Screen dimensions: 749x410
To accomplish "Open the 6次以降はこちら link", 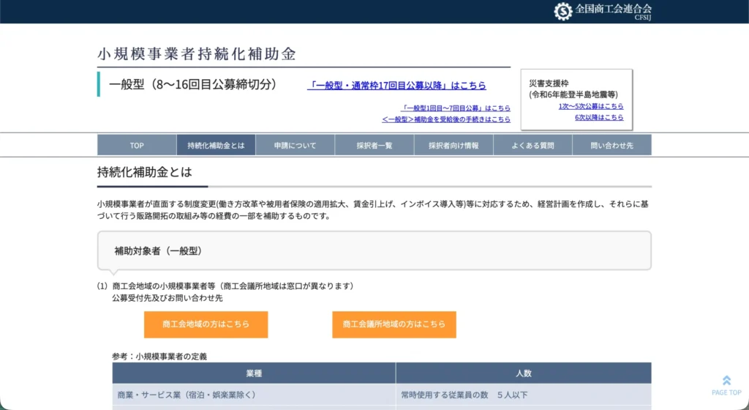I will (x=598, y=117).
